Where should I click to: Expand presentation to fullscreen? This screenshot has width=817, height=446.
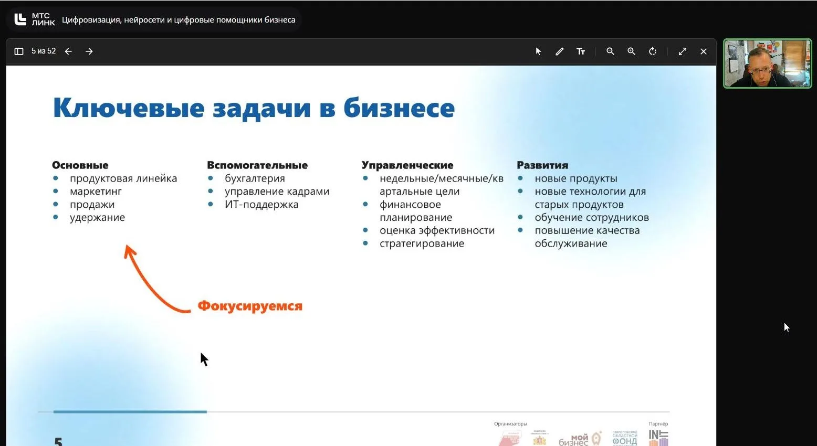click(x=683, y=51)
